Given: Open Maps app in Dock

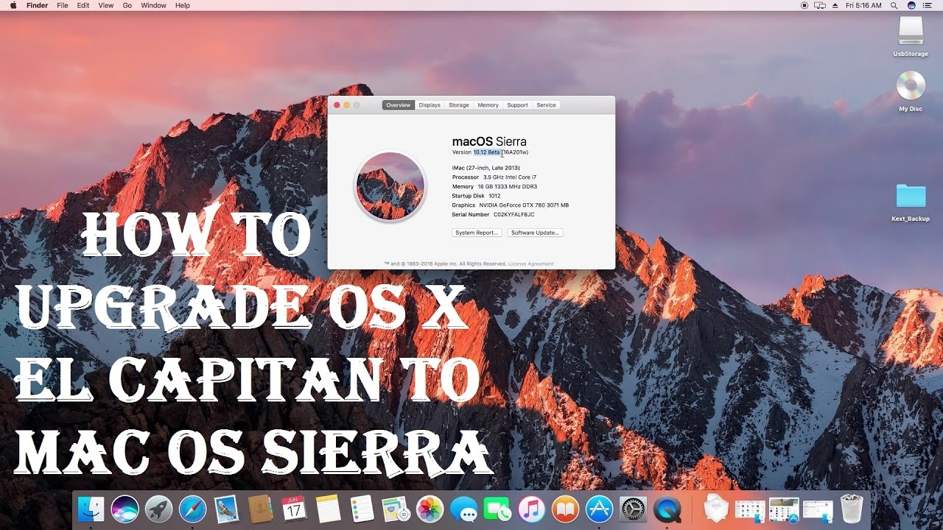Looking at the screenshot, I should (396, 509).
